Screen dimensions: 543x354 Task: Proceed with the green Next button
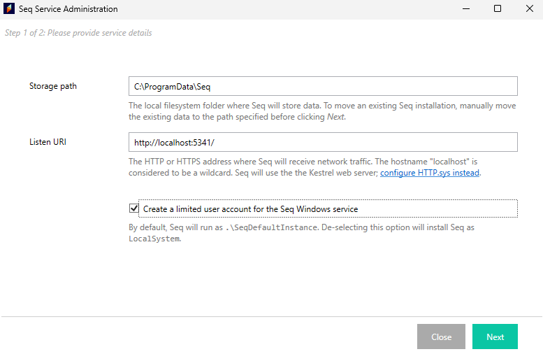tap(495, 337)
